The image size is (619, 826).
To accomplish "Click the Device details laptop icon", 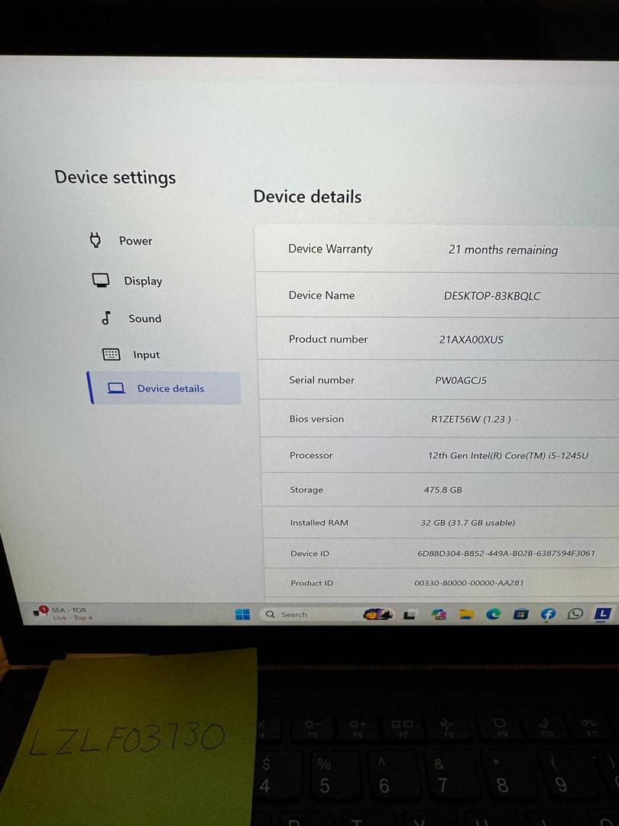I will coord(116,389).
